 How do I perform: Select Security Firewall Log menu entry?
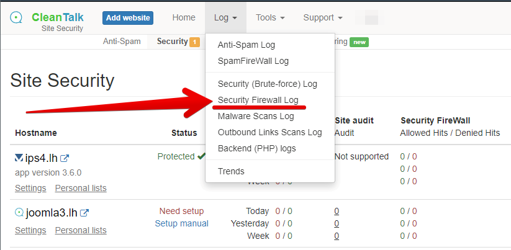258,100
